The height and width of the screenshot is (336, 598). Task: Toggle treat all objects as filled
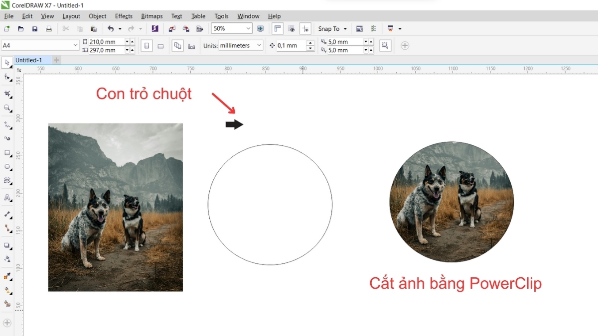(385, 46)
